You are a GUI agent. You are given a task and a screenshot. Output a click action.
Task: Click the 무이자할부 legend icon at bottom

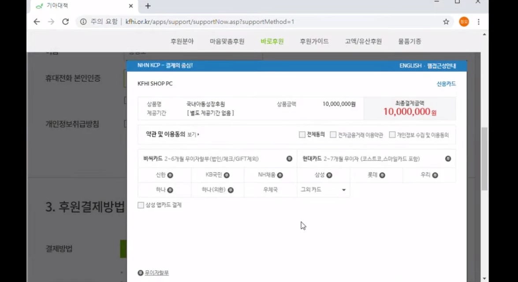140,273
